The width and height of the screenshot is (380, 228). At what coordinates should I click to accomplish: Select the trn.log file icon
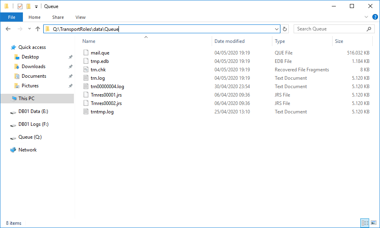click(x=86, y=78)
